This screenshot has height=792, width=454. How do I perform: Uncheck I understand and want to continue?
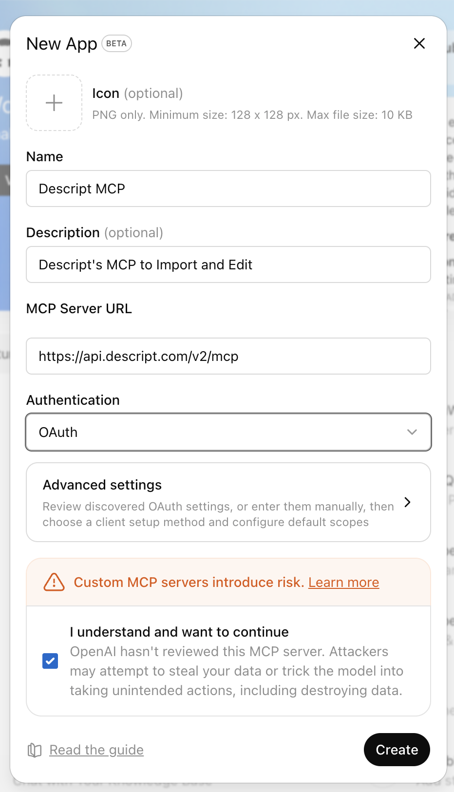click(50, 661)
